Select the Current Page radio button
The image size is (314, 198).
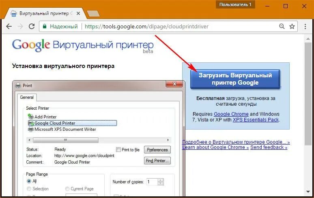67,189
